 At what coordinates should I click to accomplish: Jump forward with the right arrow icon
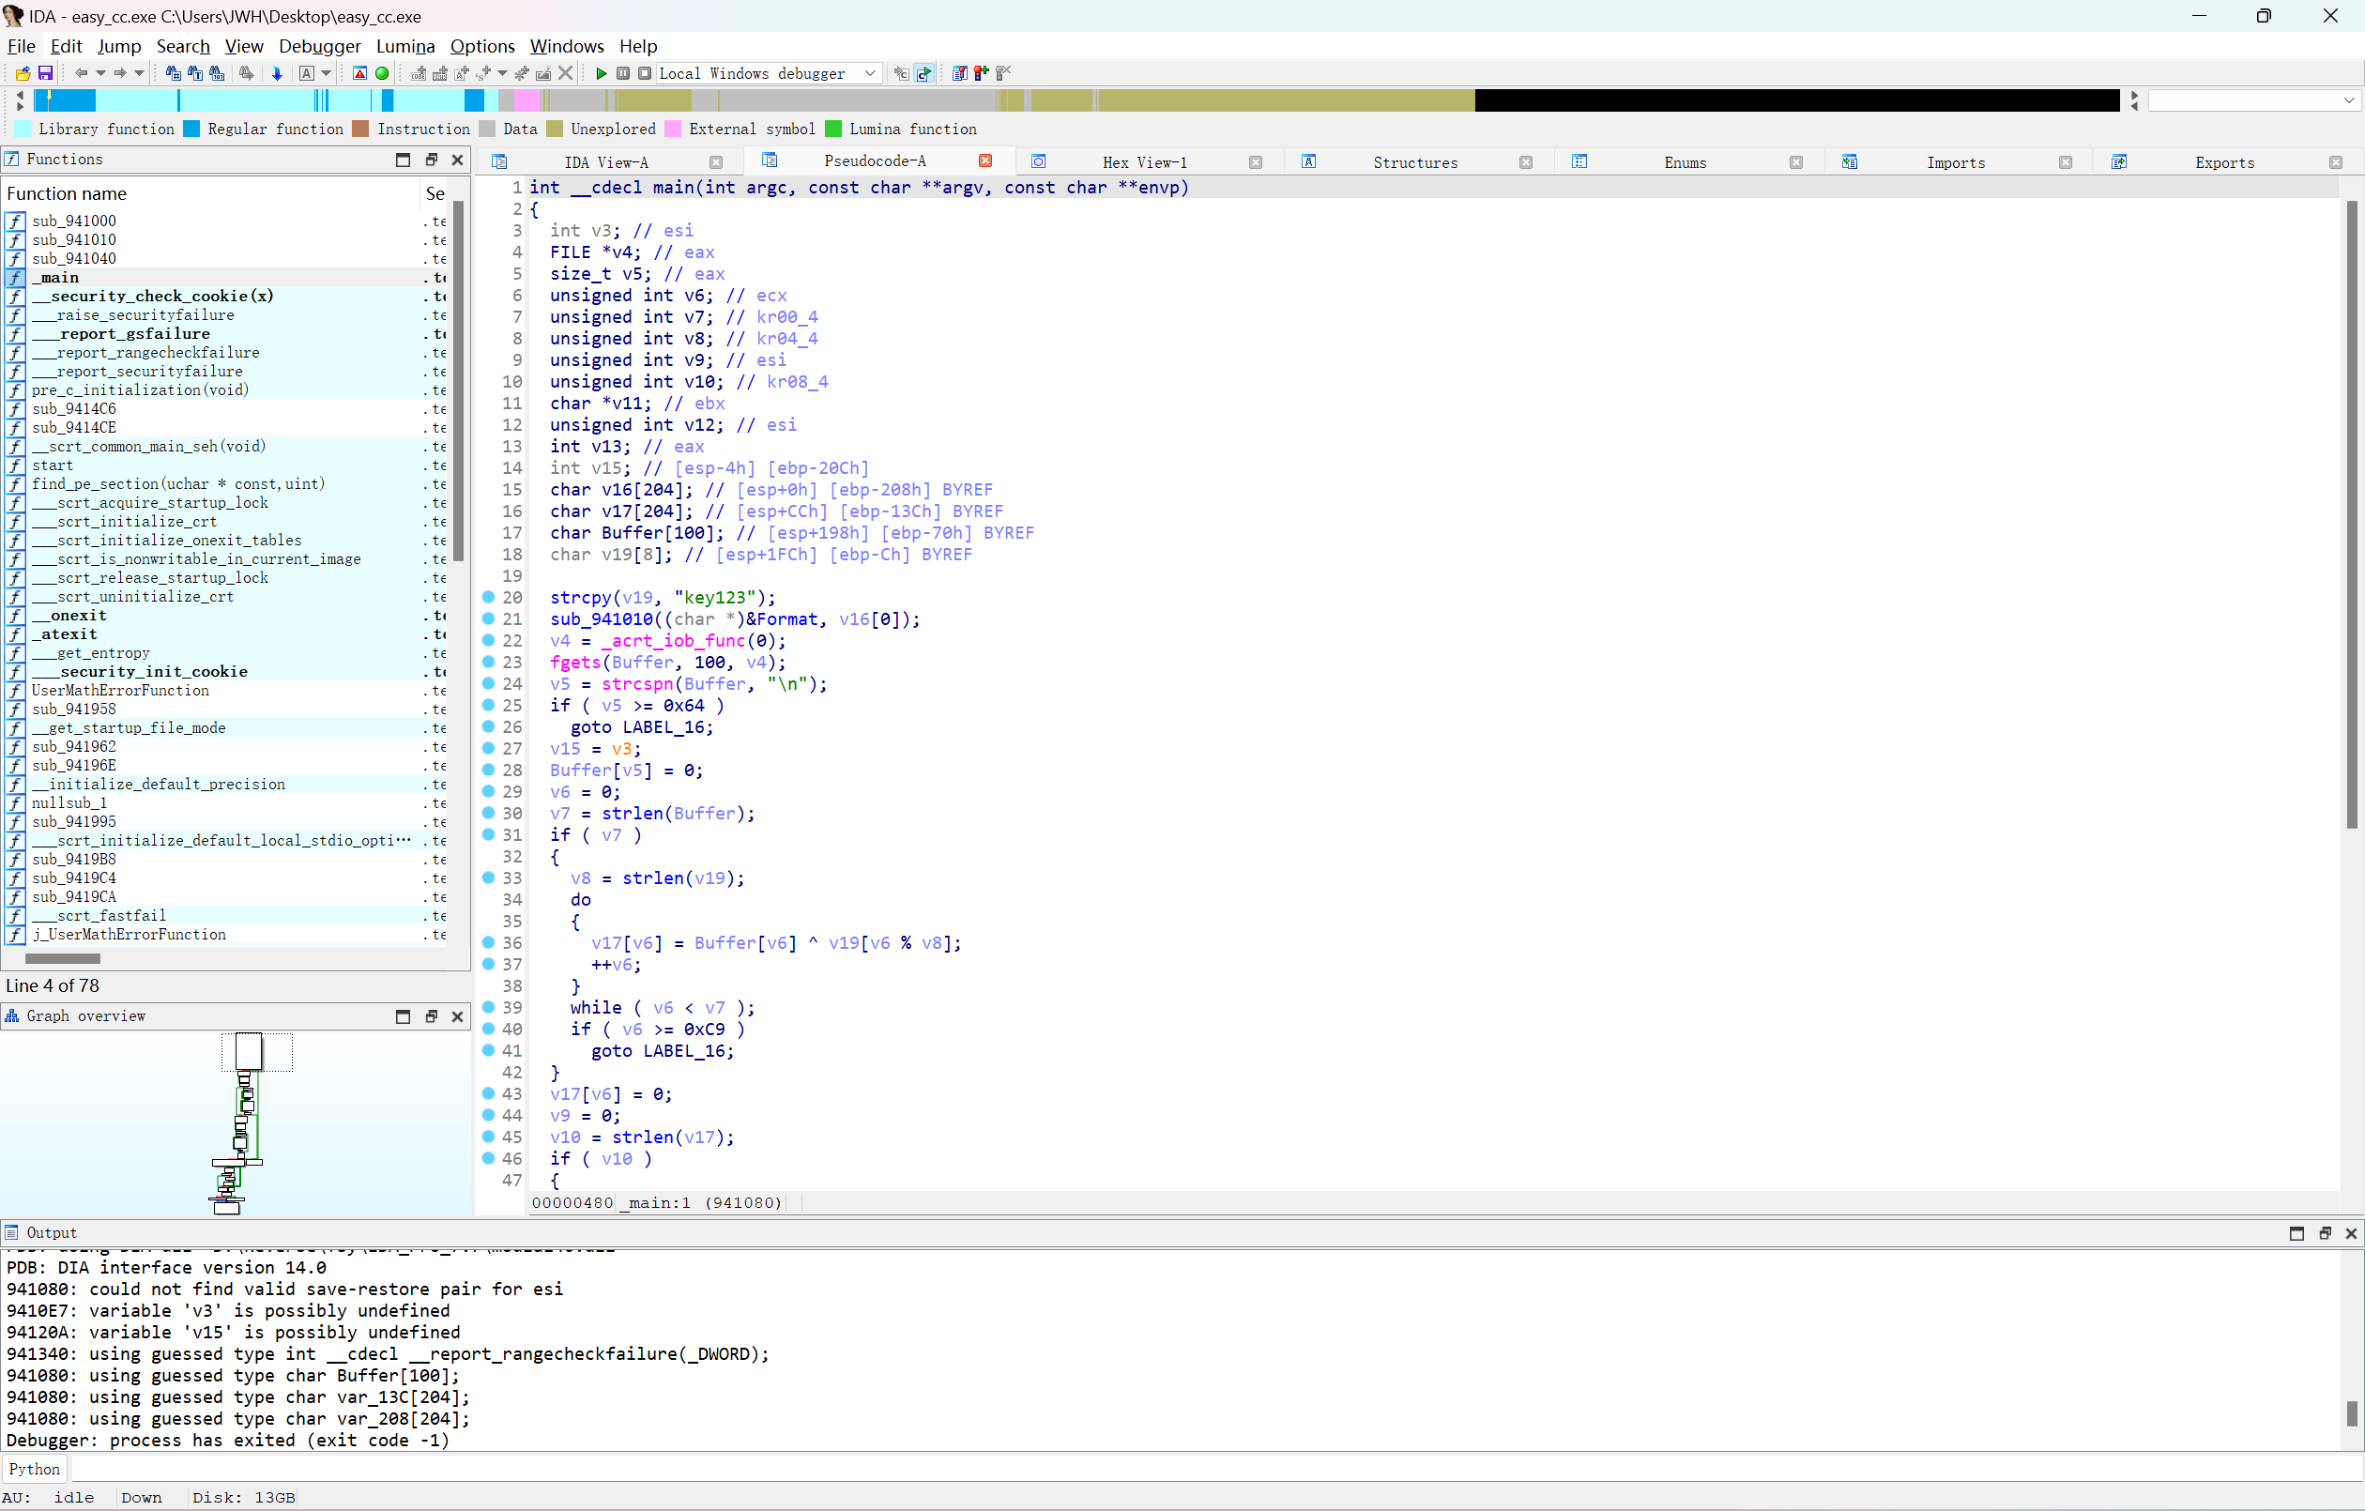click(120, 72)
